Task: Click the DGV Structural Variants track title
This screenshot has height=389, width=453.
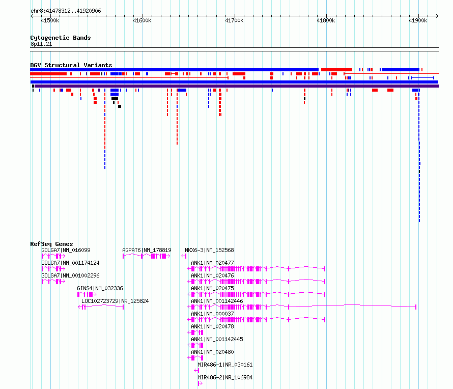Action: (71, 65)
